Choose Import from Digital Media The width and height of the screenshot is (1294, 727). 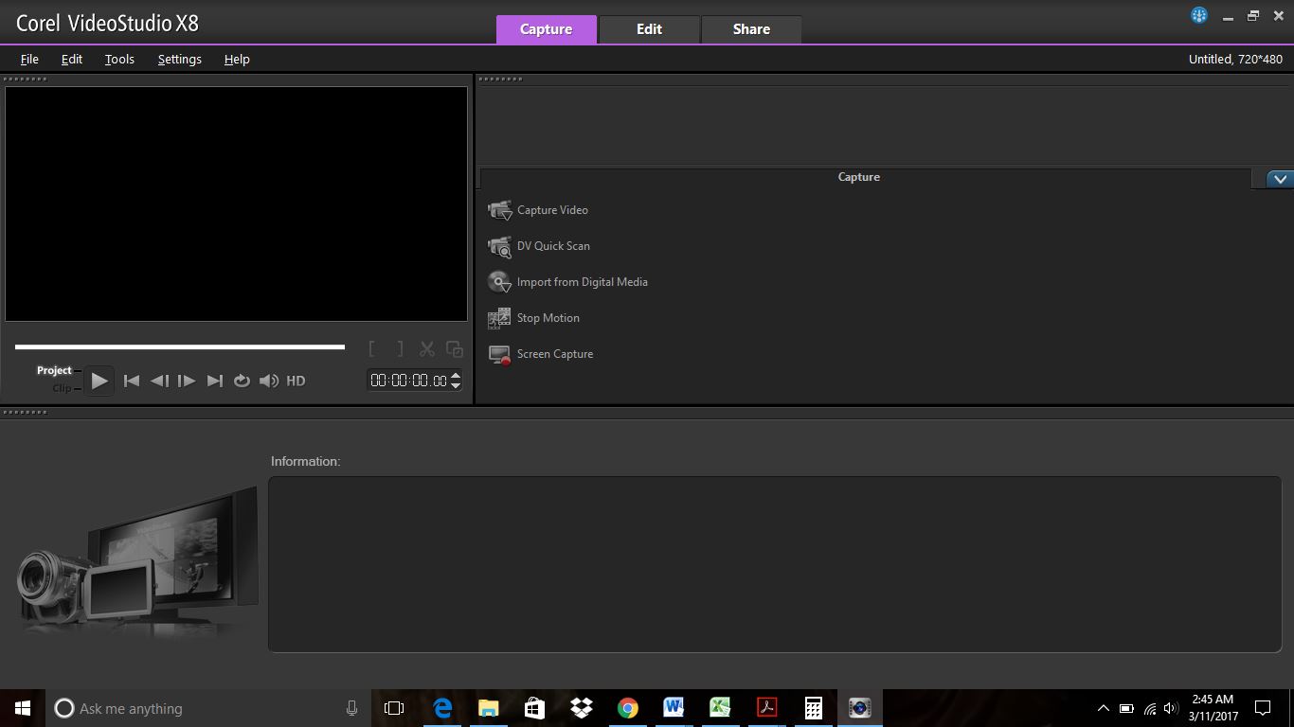[x=582, y=281]
